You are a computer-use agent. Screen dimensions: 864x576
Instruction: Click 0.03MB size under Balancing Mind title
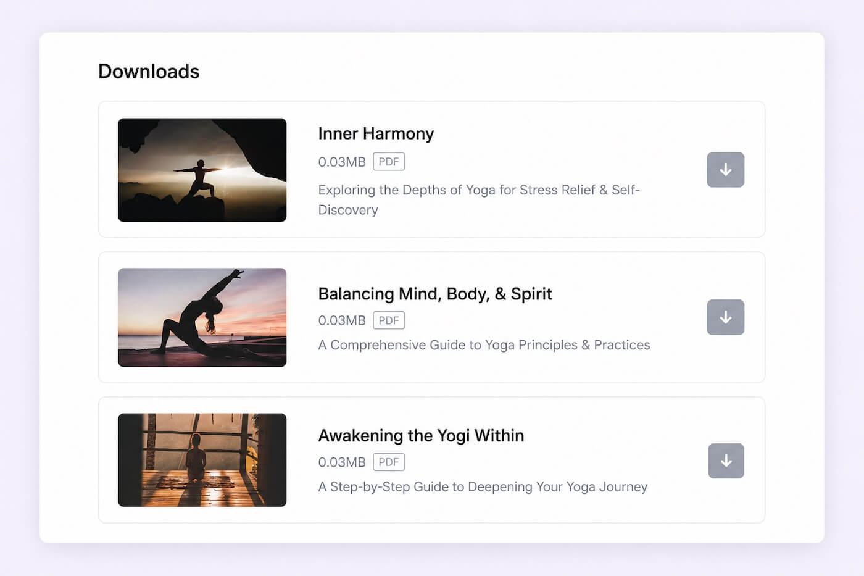(341, 320)
